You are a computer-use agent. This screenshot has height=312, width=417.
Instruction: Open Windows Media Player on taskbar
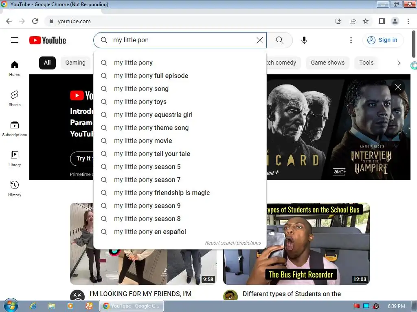[70, 306]
